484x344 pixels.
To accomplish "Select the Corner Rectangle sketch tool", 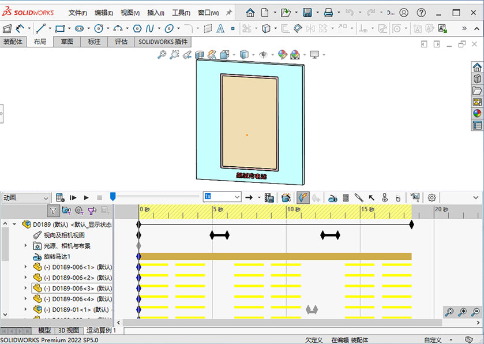I will tap(60, 29).
